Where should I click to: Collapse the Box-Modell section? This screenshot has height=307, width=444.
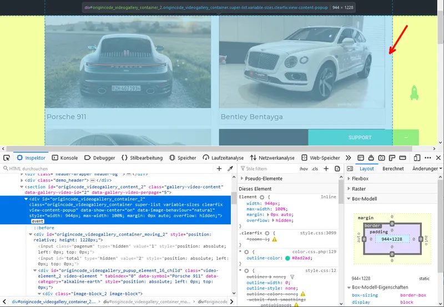[349, 199]
